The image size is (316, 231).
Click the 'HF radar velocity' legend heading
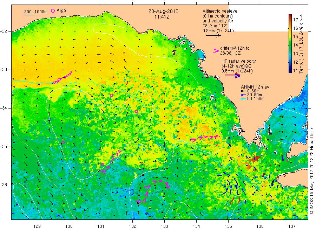click(239, 61)
